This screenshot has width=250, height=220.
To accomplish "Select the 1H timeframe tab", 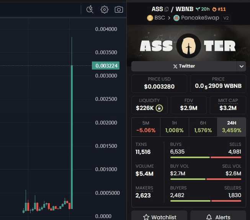I will coord(175,127).
